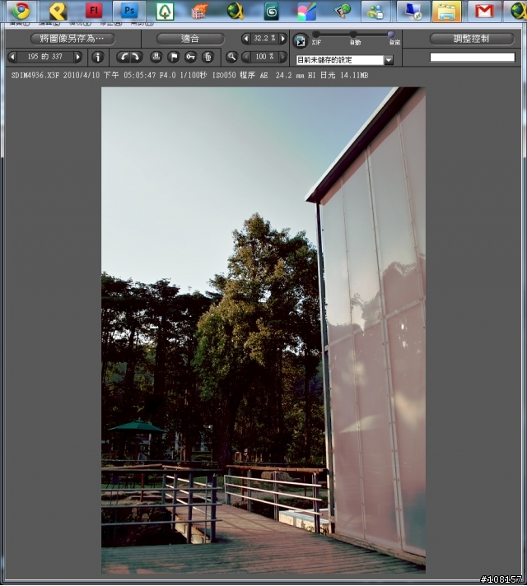Click the X3F reset settings icon
The image size is (527, 586).
pyautogui.click(x=301, y=41)
